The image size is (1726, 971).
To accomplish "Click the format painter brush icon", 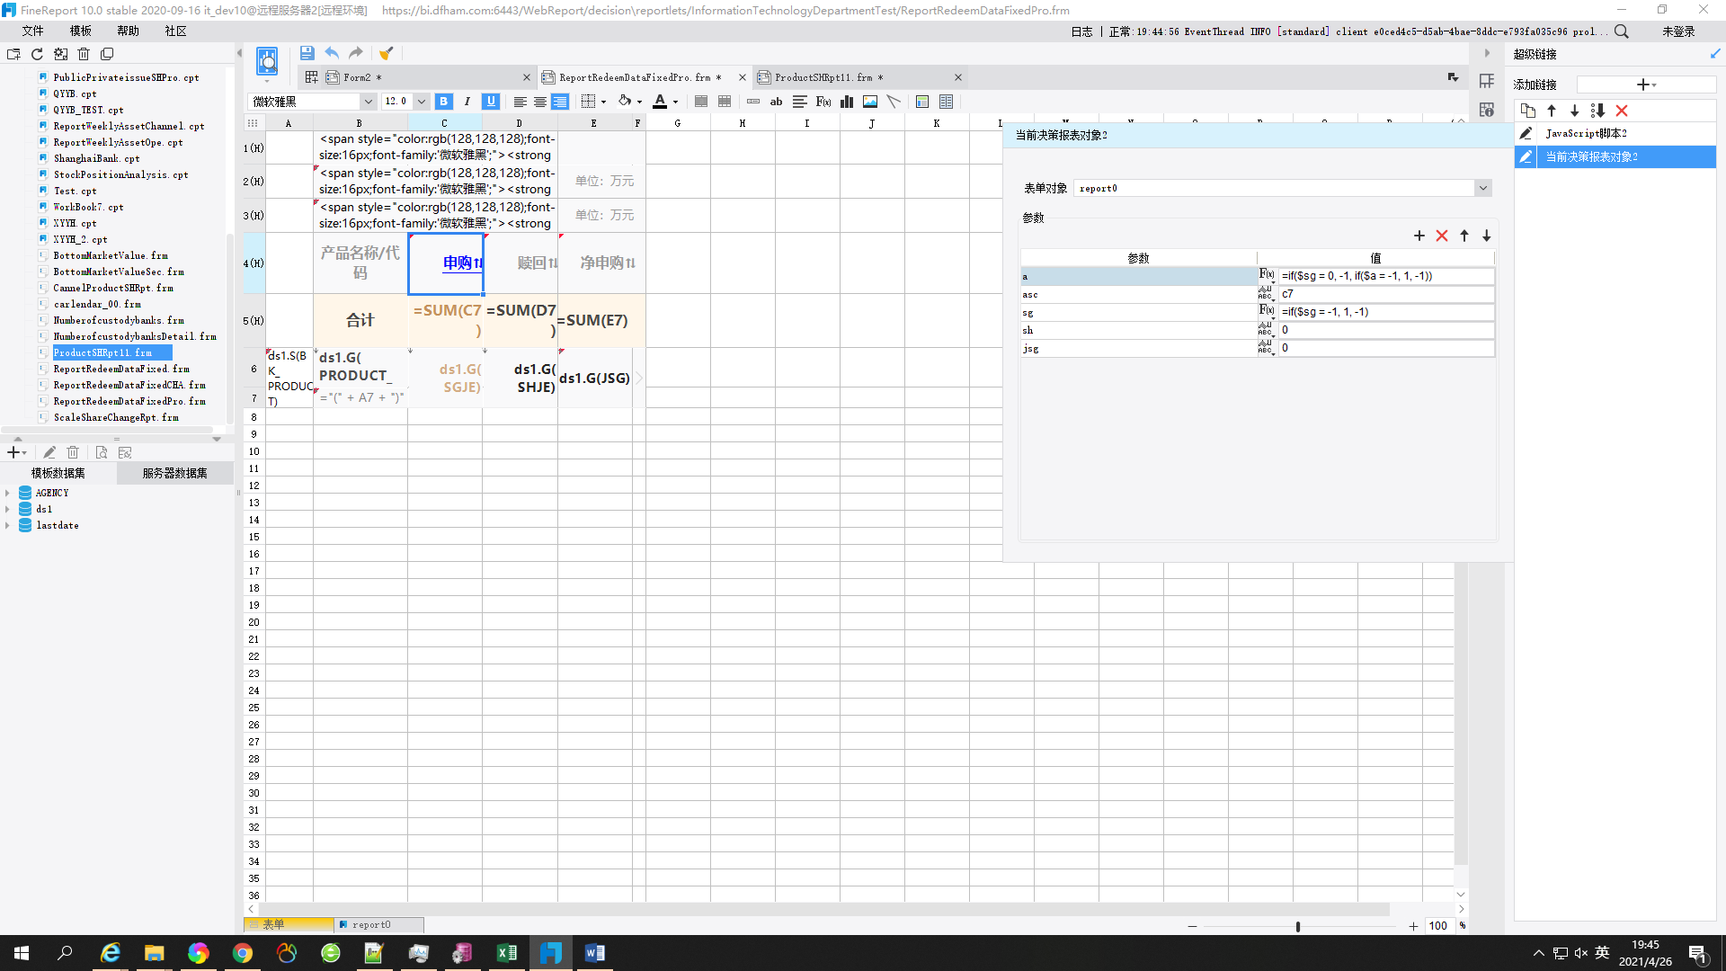I will pos(386,53).
